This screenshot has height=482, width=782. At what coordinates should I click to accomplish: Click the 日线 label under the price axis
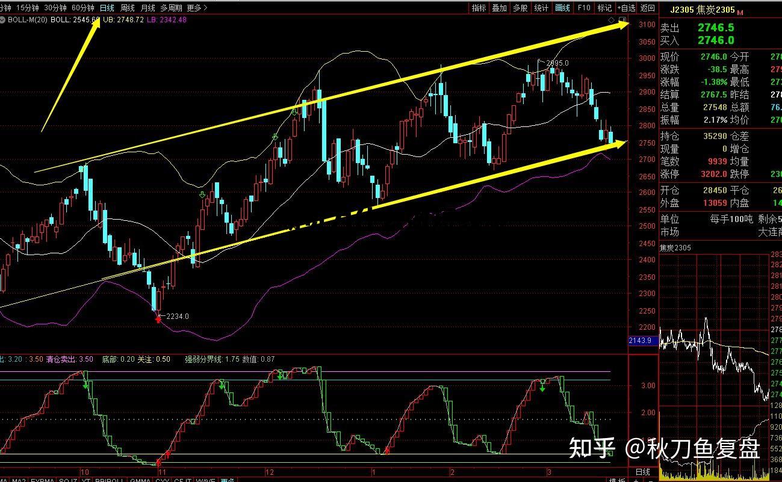(642, 472)
